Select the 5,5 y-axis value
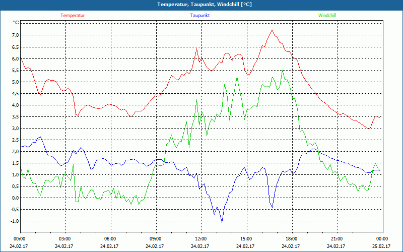Image resolution: width=403 pixels, height=252 pixels. click(x=16, y=70)
